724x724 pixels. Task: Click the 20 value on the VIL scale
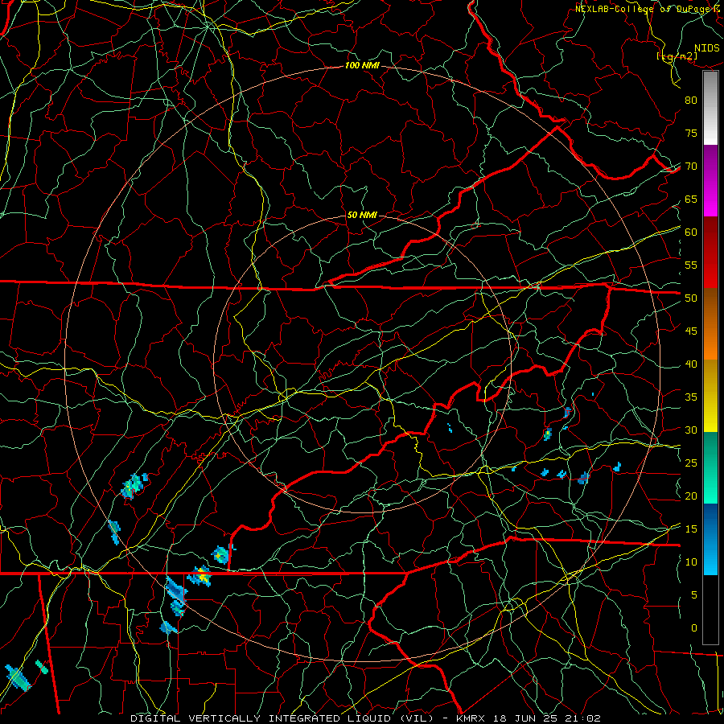tap(691, 496)
